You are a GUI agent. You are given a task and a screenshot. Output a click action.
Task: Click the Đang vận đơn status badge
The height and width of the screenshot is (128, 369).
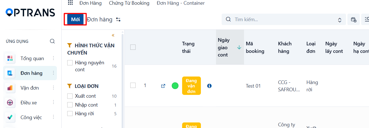[191, 86]
